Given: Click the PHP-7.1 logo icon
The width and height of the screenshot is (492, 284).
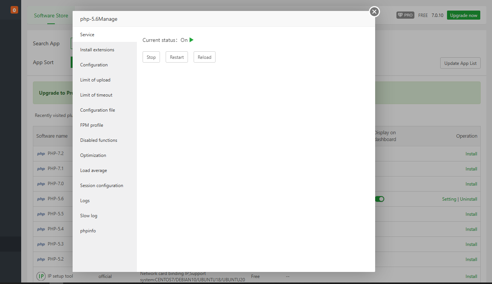Looking at the screenshot, I should click(x=41, y=169).
